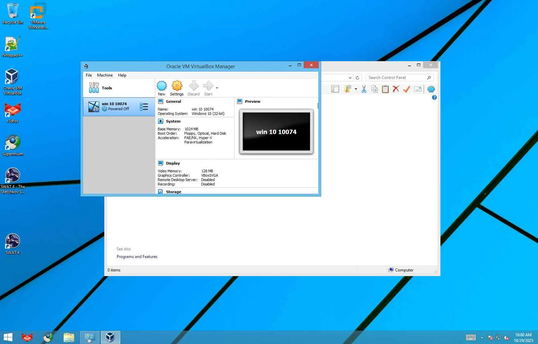Click the taskbar clock showing 10:00 AM

(x=524, y=338)
